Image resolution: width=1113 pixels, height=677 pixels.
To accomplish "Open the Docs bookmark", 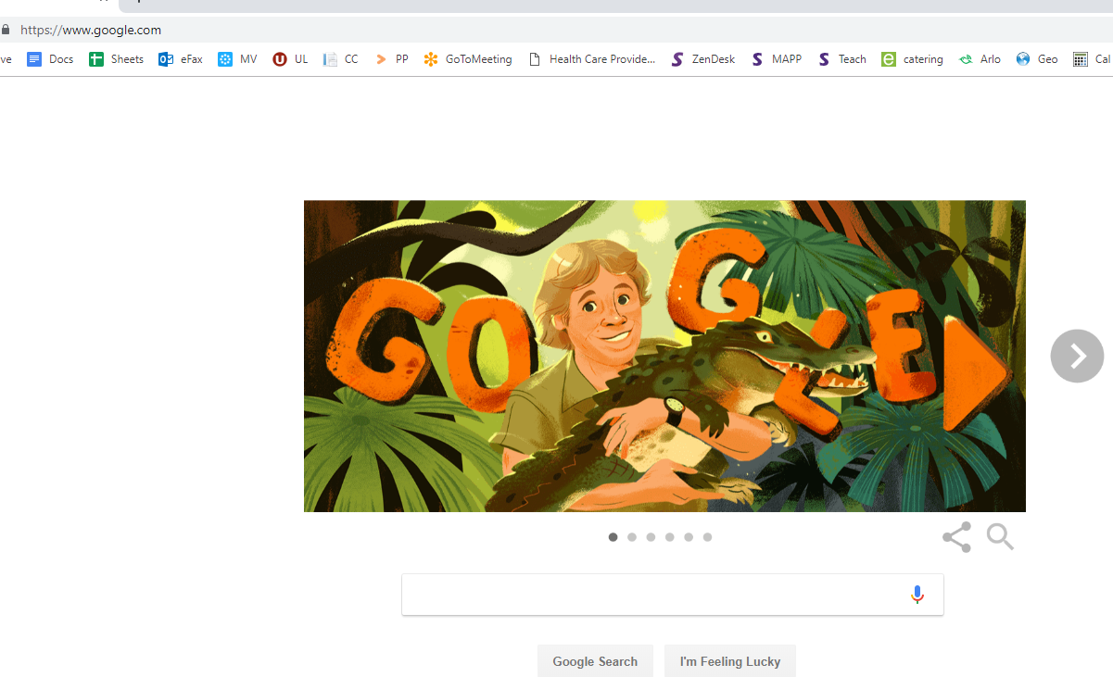I will click(x=50, y=59).
